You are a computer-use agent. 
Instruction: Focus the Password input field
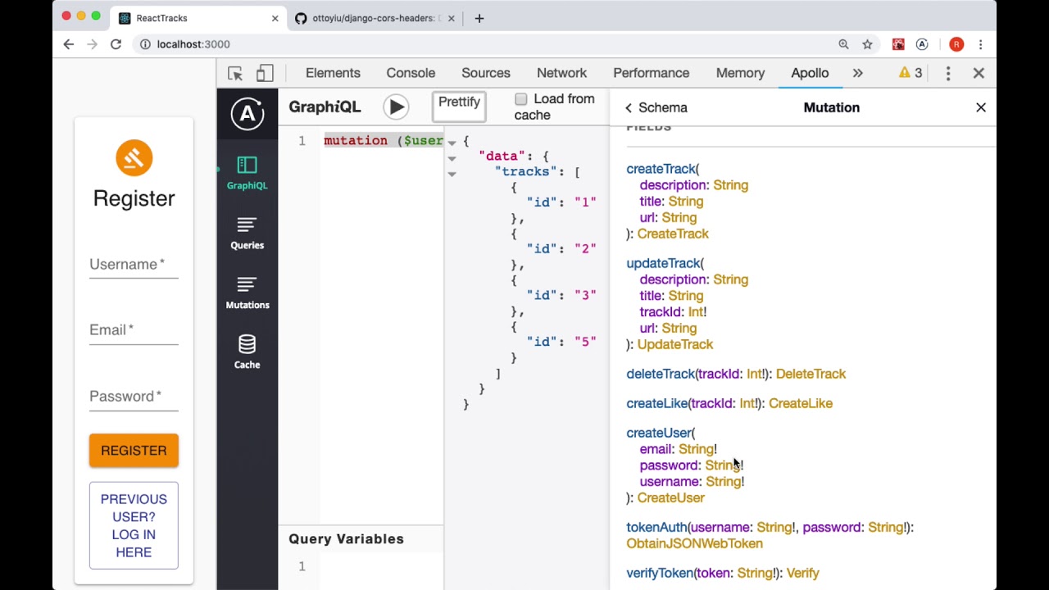(134, 396)
